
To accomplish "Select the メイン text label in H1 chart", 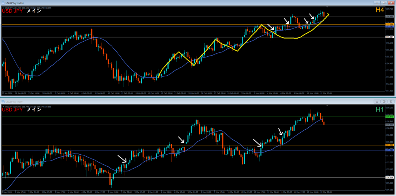I will [x=34, y=110].
